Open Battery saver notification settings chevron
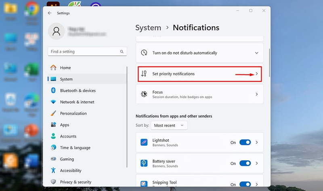 coord(257,163)
